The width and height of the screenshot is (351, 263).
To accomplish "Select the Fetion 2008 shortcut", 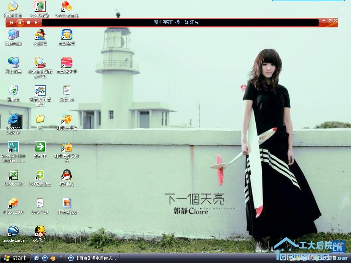I will [13, 203].
